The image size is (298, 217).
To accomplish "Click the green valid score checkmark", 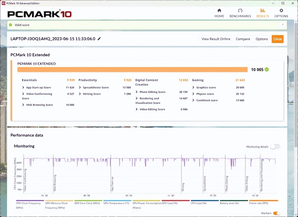I will (11, 25).
